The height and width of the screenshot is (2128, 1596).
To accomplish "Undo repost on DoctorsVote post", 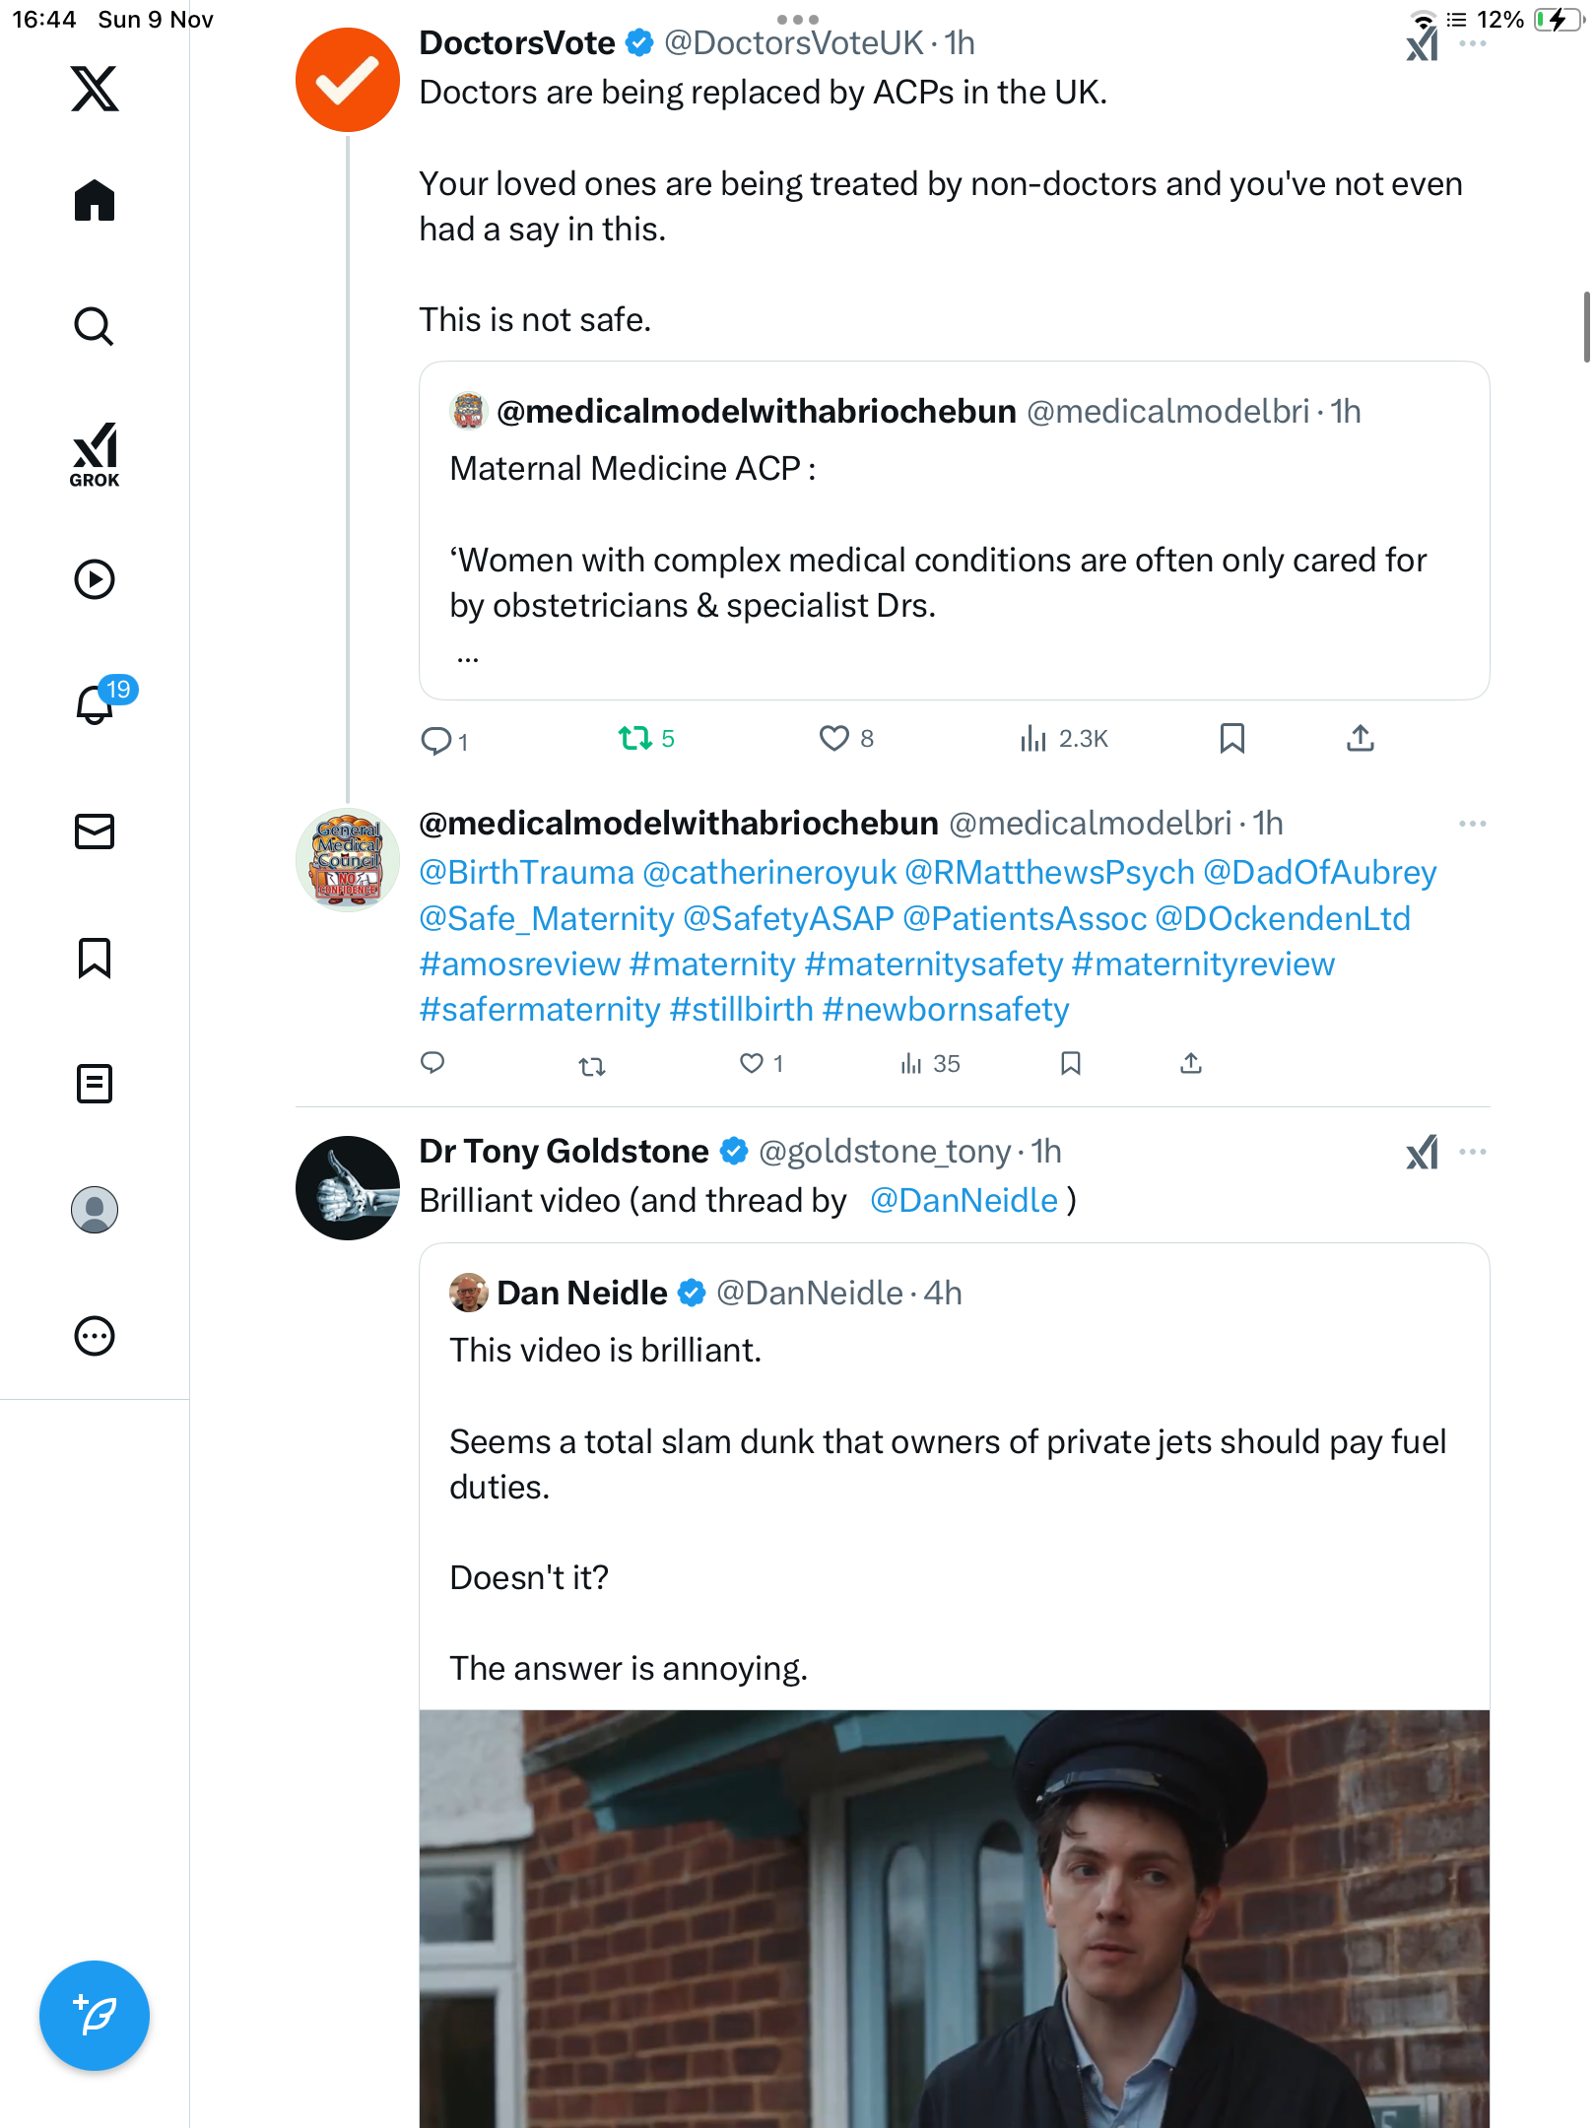I will point(635,738).
